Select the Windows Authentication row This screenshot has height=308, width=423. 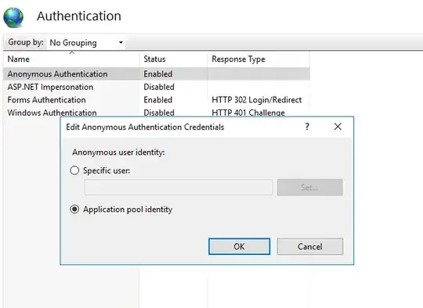pos(157,113)
